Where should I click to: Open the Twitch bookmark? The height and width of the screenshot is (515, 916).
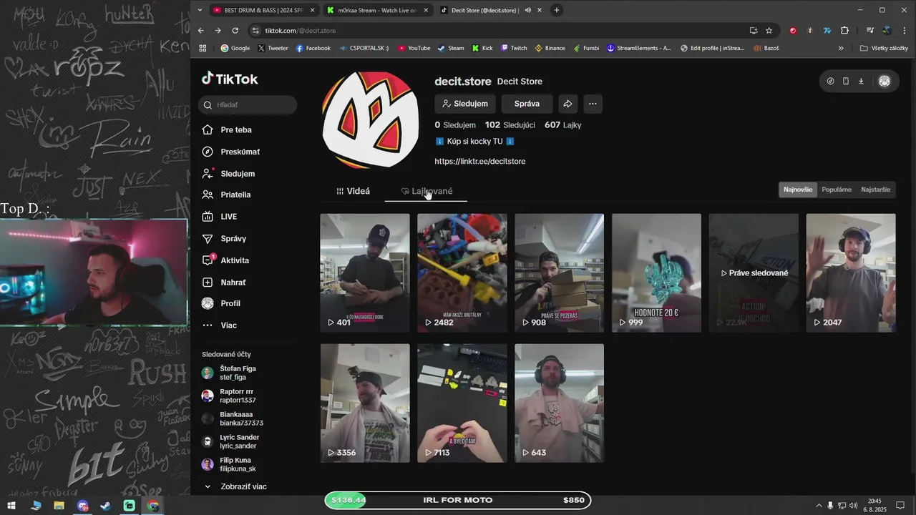514,48
